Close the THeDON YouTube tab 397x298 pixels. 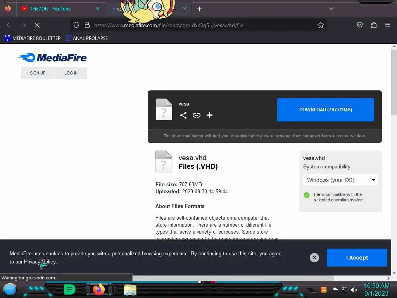(98, 9)
